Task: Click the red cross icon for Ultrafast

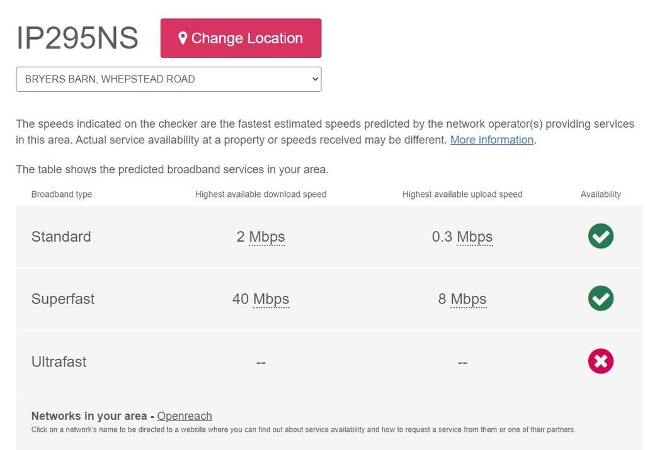Action: [x=600, y=361]
